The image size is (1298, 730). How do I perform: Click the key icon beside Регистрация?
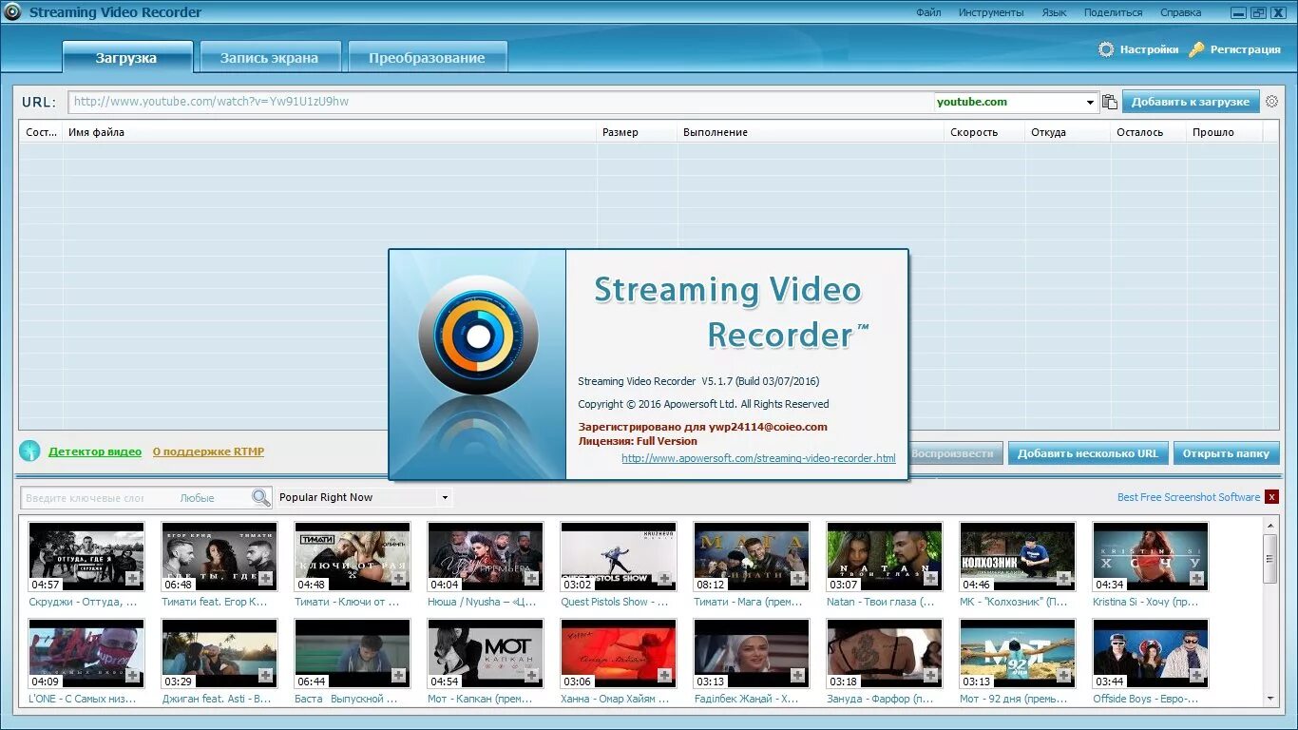[1196, 49]
